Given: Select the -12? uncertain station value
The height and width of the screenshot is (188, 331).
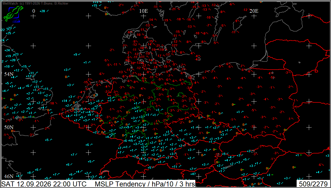Looking at the screenshot, I should [174, 45].
